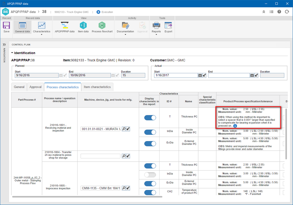The height and width of the screenshot is (205, 293).
Task: Show full observation via the blue info icon
Action: click(x=235, y=126)
